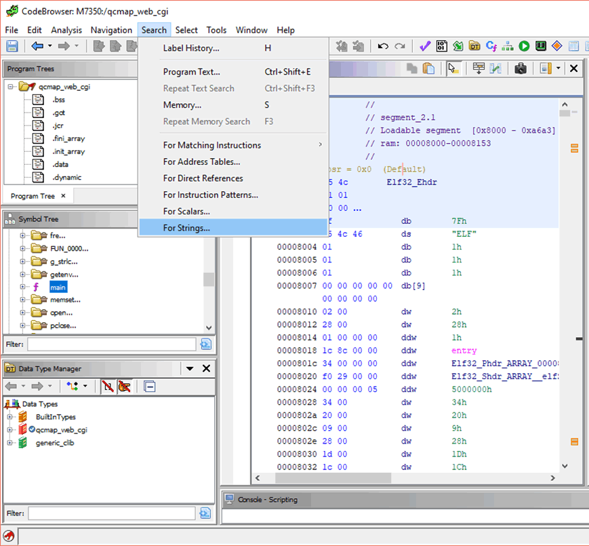Screen dimensions: 589x546
Task: Click the purple checkmark toolbar icon
Action: click(x=425, y=46)
